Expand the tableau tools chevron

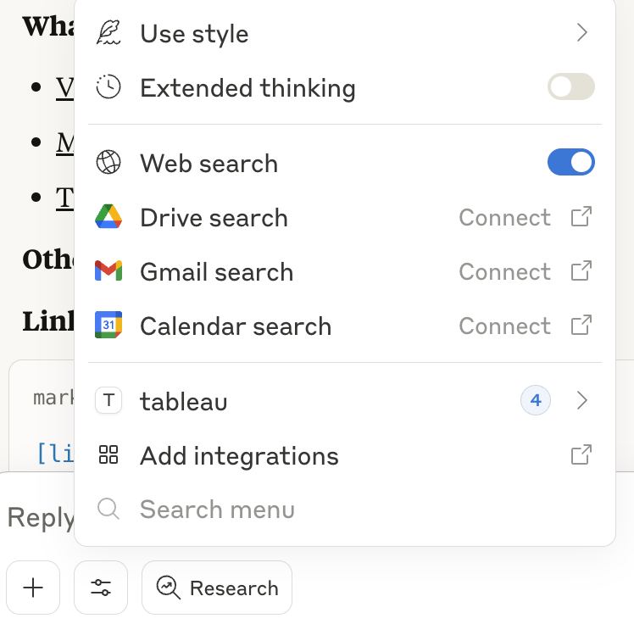[x=581, y=400]
